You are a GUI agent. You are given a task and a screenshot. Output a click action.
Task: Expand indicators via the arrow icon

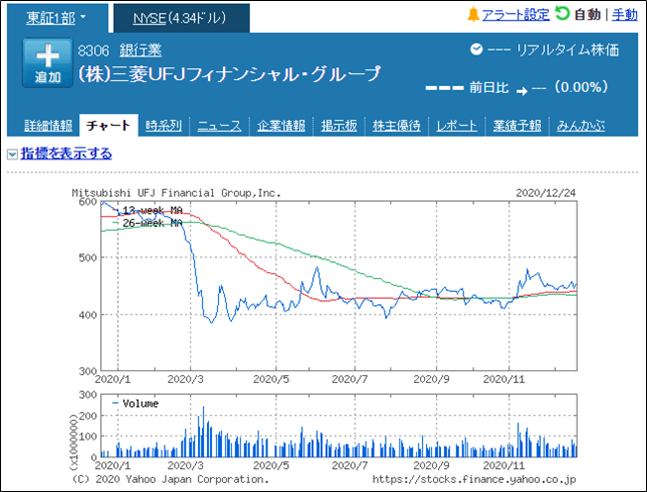[x=12, y=154]
